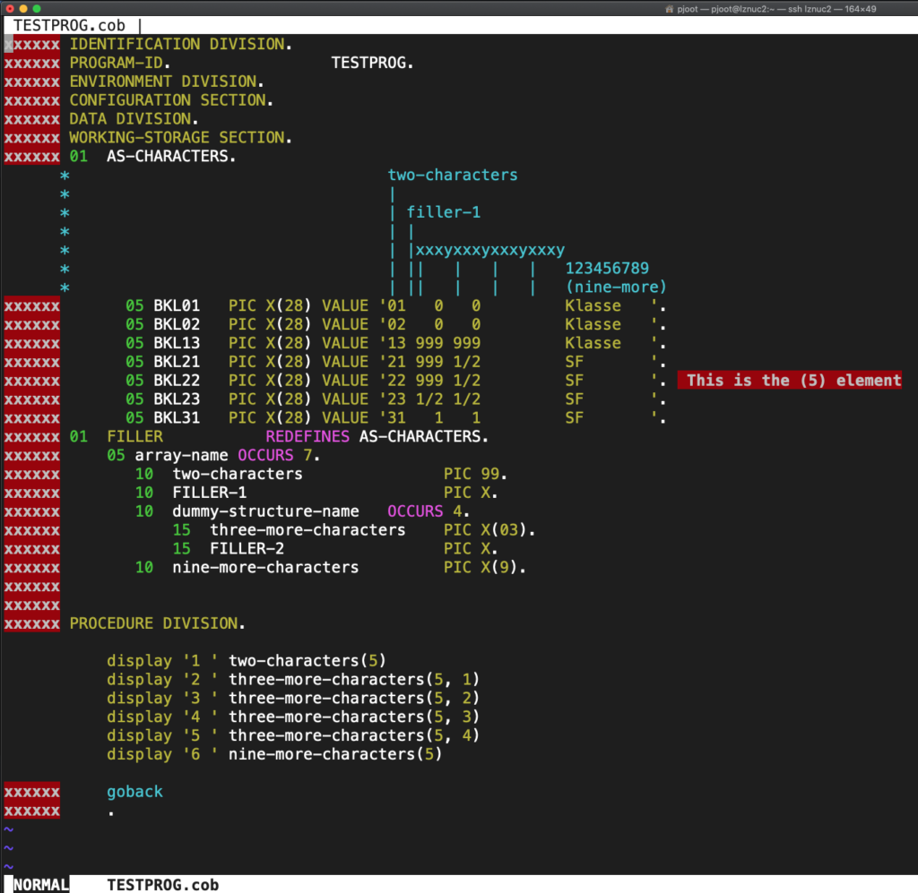This screenshot has height=893, width=918.
Task: Click the BKL31 field name
Action: point(177,418)
